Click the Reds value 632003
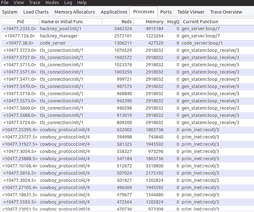The image size is (254, 212). pyautogui.click(x=124, y=130)
